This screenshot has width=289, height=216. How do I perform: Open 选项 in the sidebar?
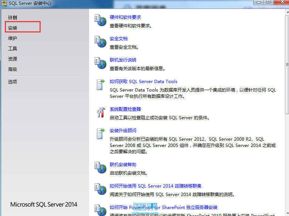(x=13, y=82)
